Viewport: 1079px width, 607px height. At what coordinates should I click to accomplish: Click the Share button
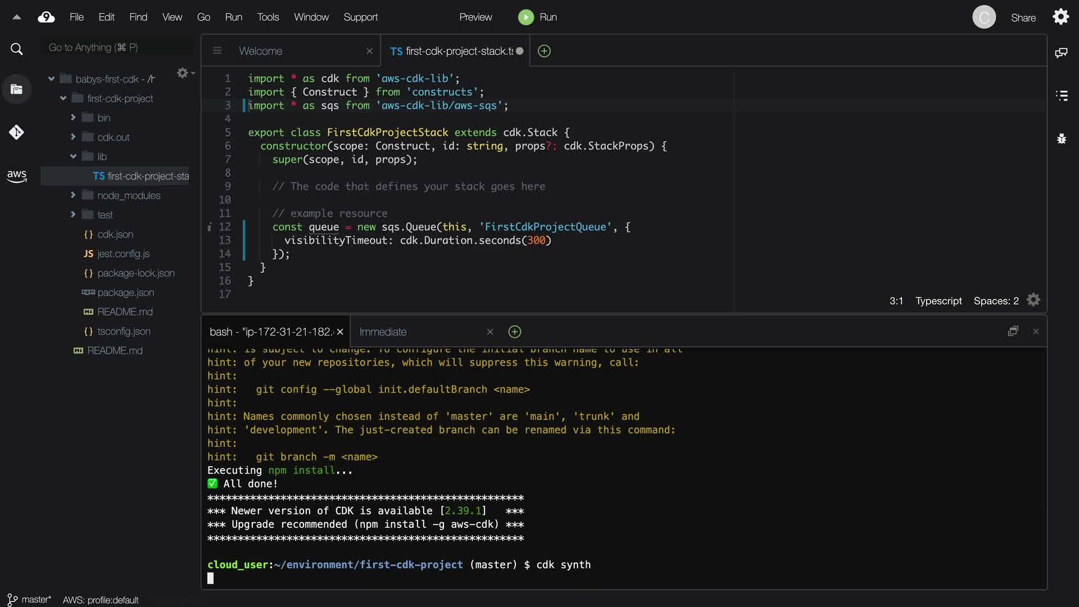1023,18
